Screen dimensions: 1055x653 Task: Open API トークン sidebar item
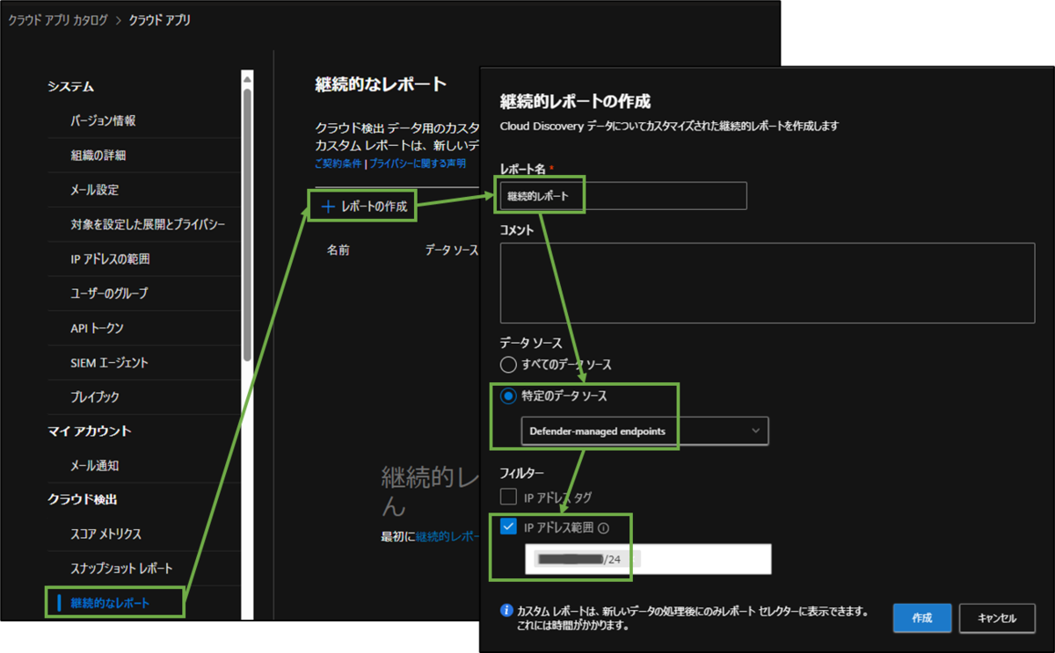coord(97,328)
